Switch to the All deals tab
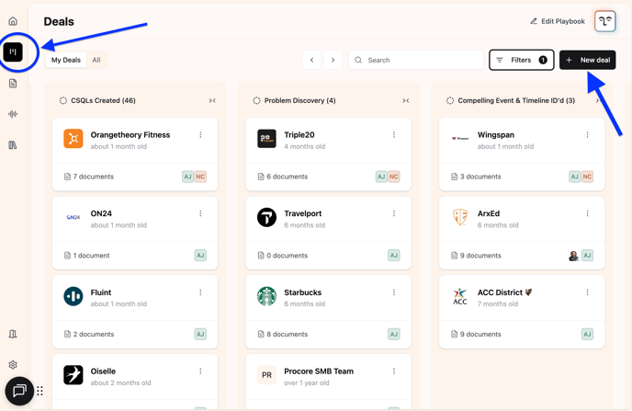632x411 pixels. 96,61
